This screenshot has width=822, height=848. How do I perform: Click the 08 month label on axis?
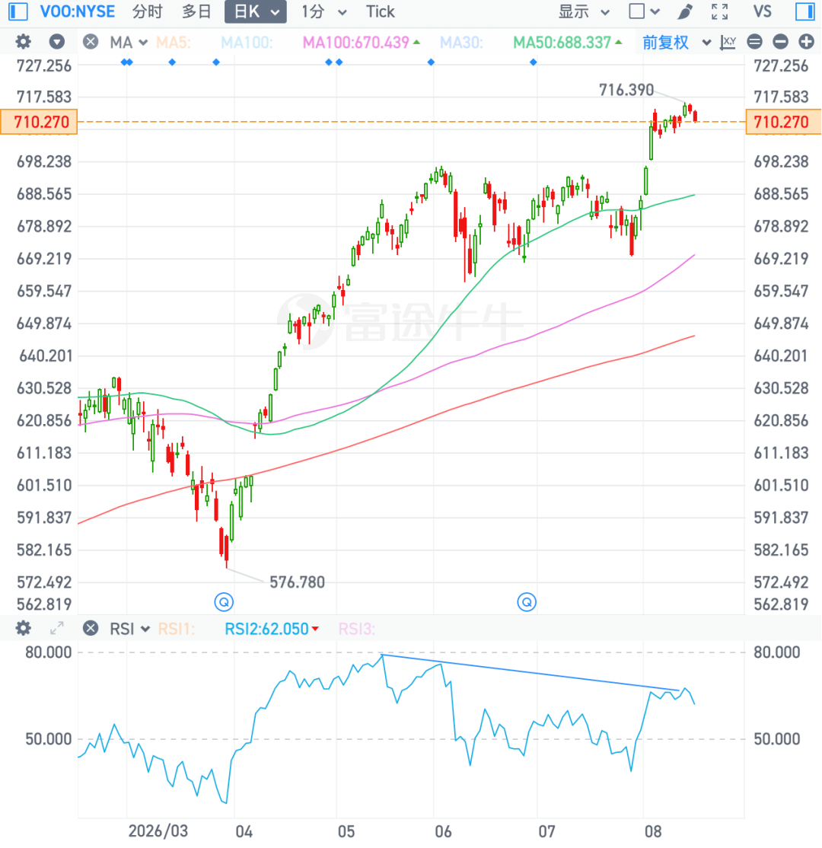tap(653, 831)
